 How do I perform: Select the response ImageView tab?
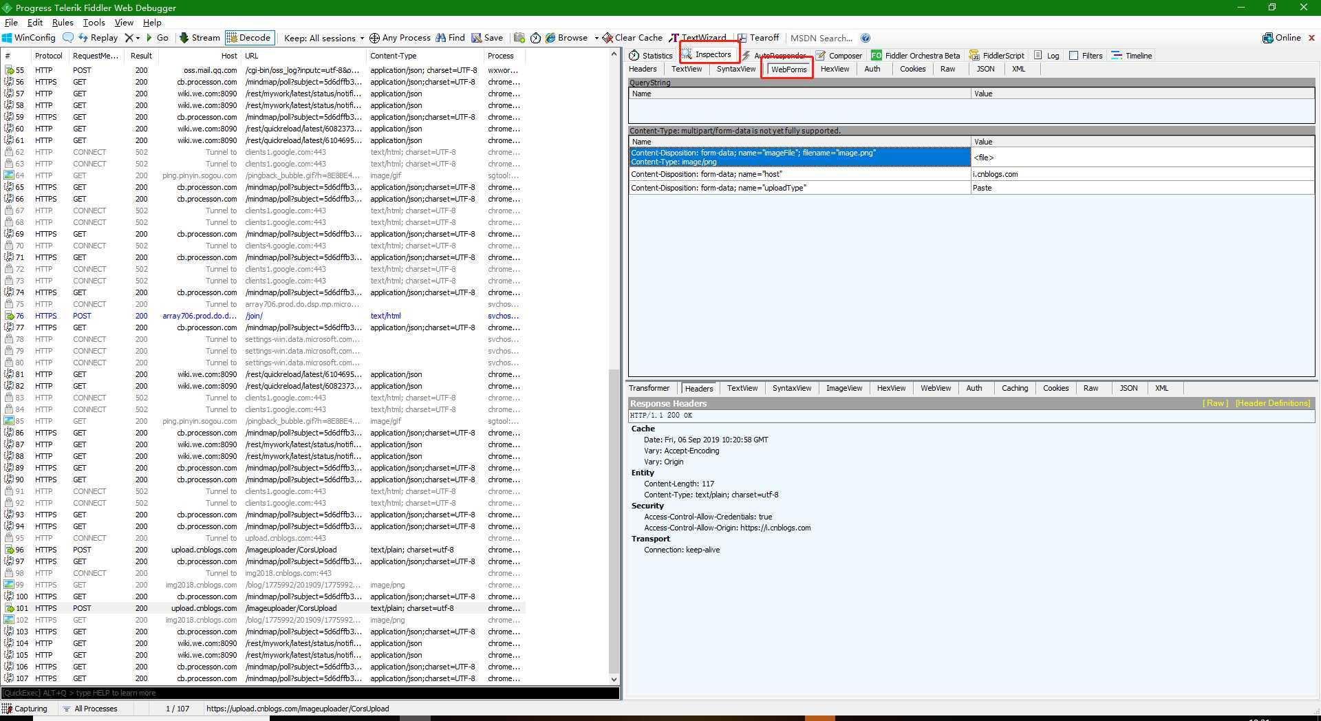[844, 388]
